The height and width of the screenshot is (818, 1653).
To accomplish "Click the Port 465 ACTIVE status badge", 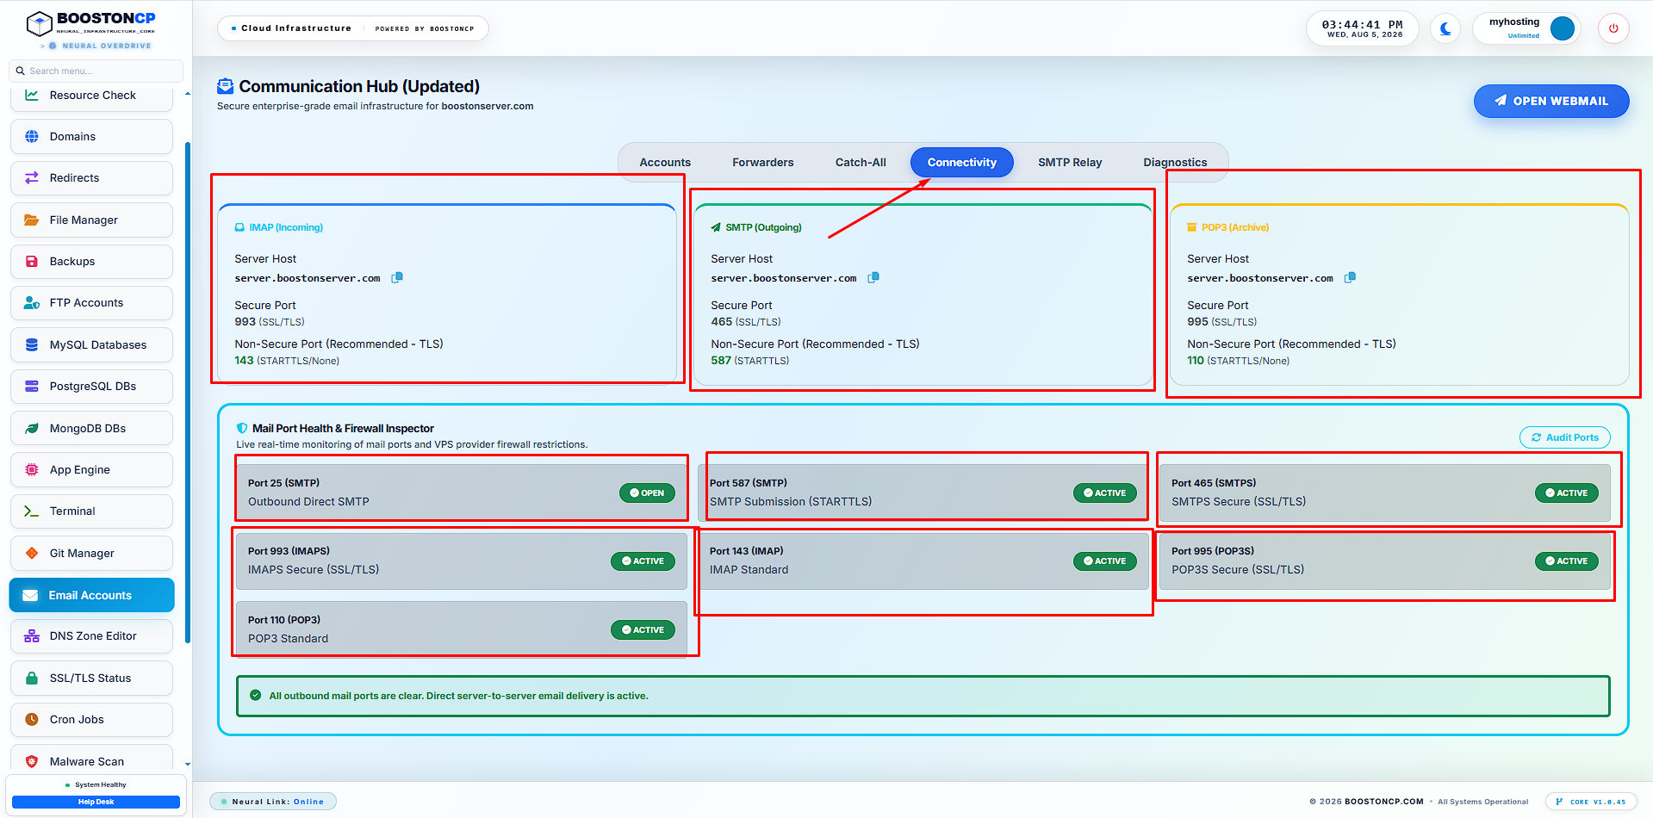I will pos(1567,493).
